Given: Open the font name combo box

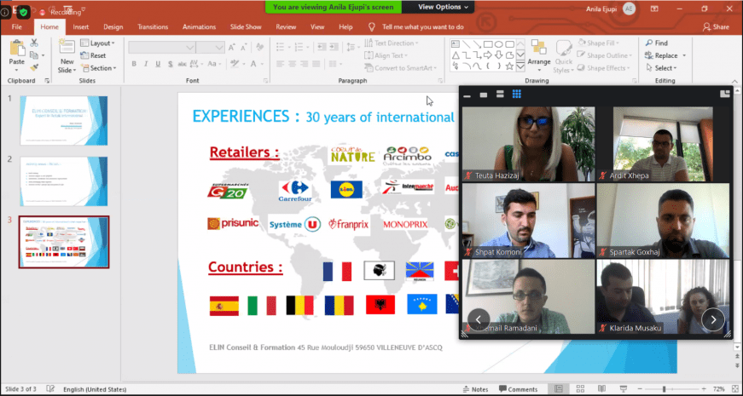Looking at the screenshot, I should [161, 48].
